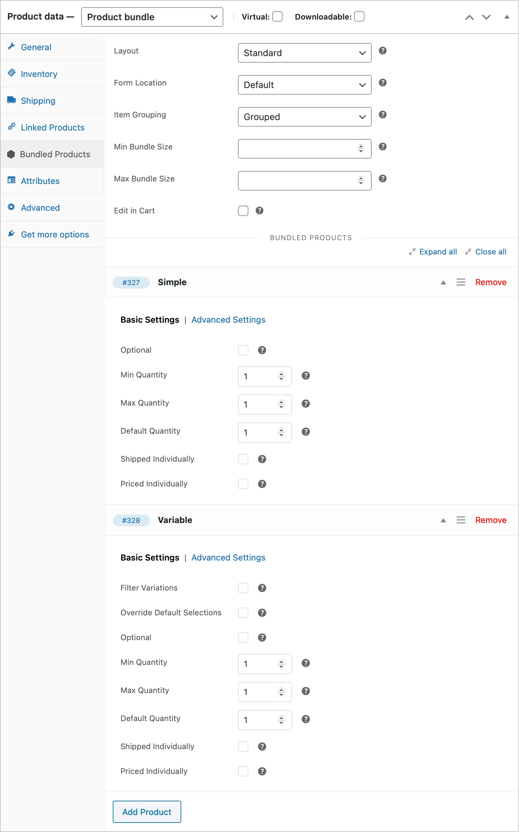Click the Min Bundle Size input field
The height and width of the screenshot is (832, 519).
click(297, 149)
